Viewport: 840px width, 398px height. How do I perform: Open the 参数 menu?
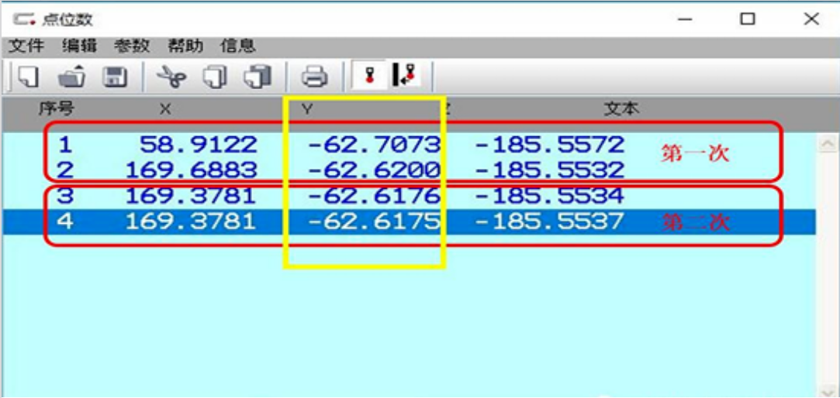pyautogui.click(x=132, y=46)
